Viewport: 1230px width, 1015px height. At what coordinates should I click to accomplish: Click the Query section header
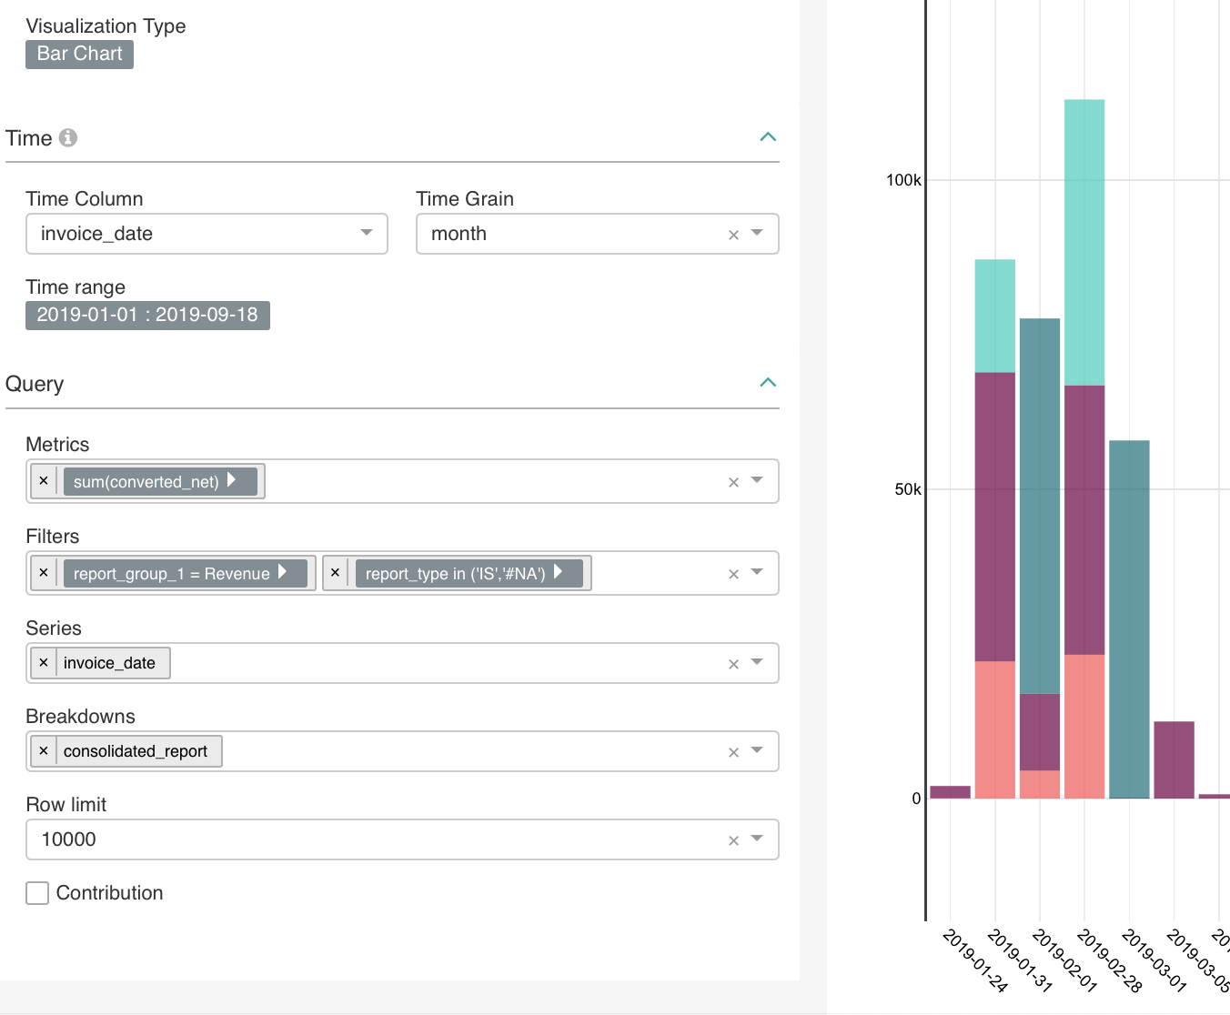[392, 384]
